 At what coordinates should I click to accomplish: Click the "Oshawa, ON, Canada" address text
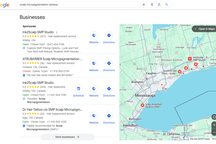(x=35, y=67)
